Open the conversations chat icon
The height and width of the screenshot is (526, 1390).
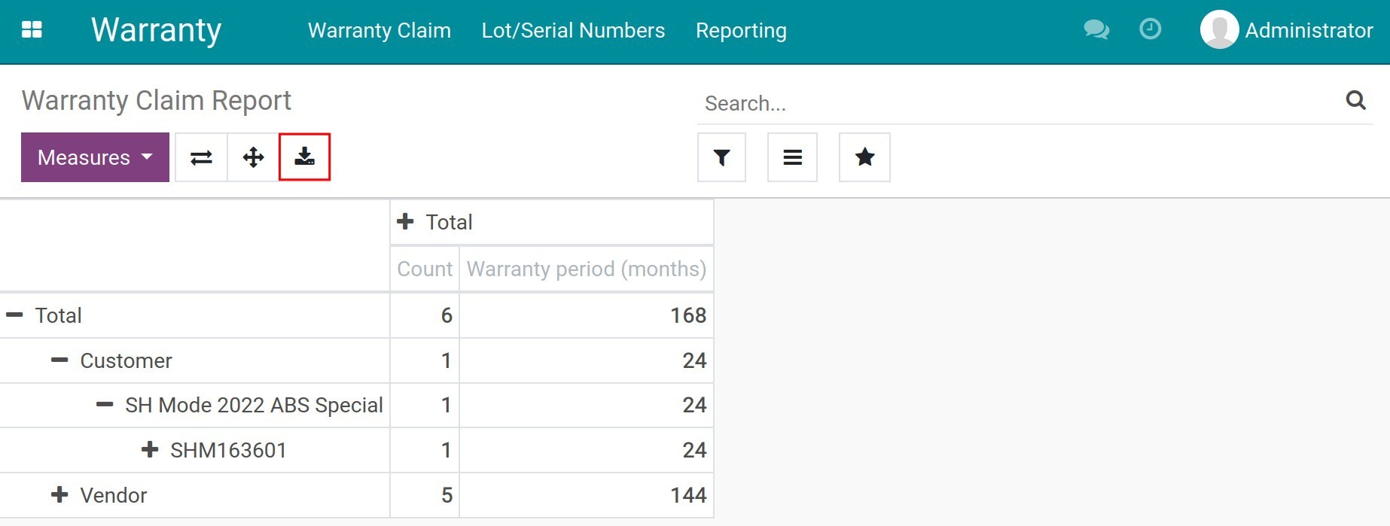coord(1096,30)
